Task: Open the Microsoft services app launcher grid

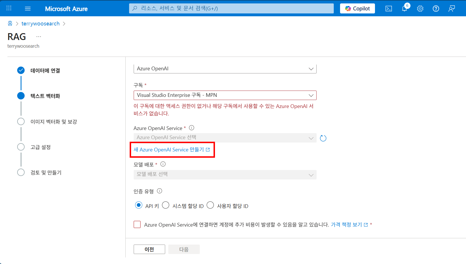Action: 9,8
